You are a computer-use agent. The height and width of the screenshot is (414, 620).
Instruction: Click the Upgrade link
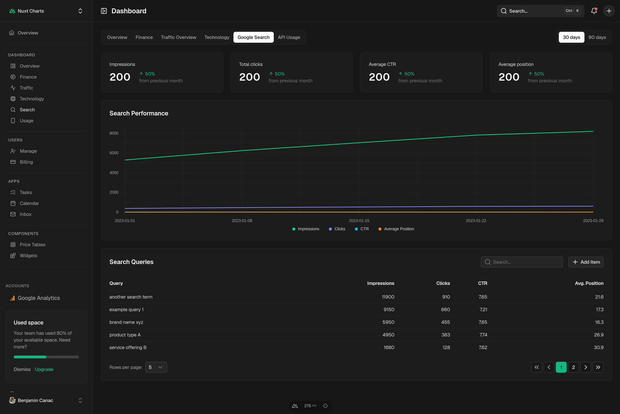pyautogui.click(x=44, y=369)
